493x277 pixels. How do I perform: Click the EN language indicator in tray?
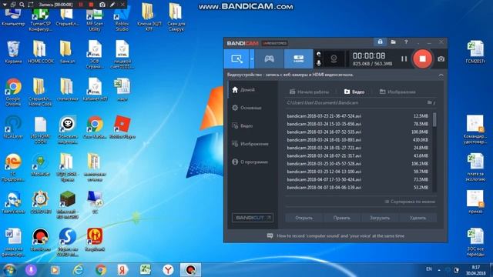tap(429, 269)
